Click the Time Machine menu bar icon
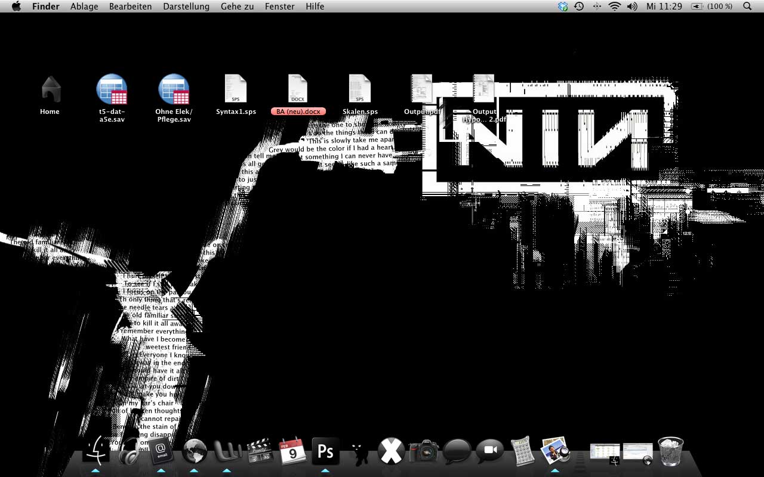This screenshot has width=764, height=477. point(579,7)
